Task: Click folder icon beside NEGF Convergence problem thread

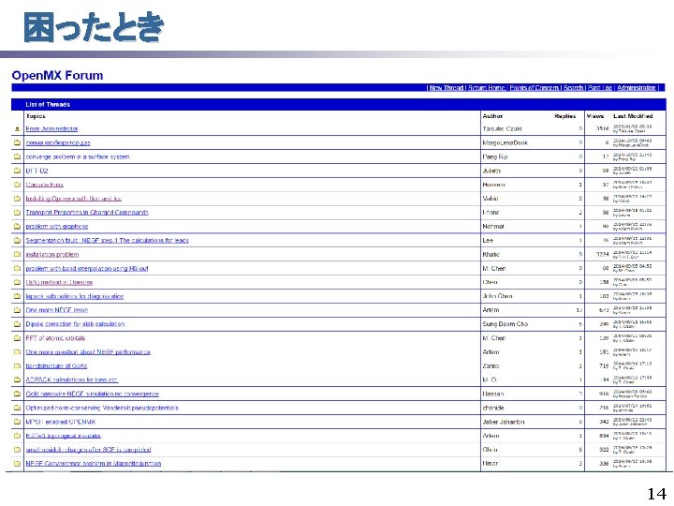Action: tap(17, 464)
